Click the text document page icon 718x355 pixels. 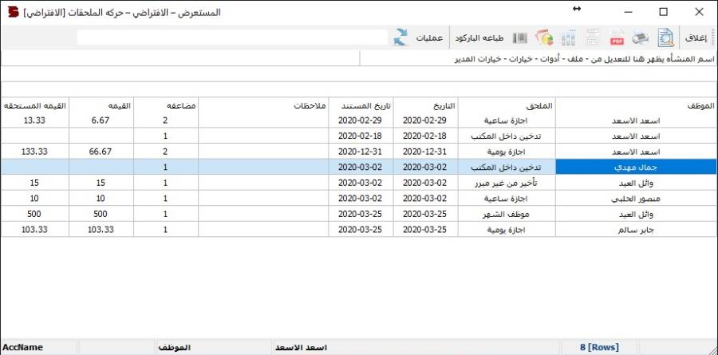(x=593, y=38)
